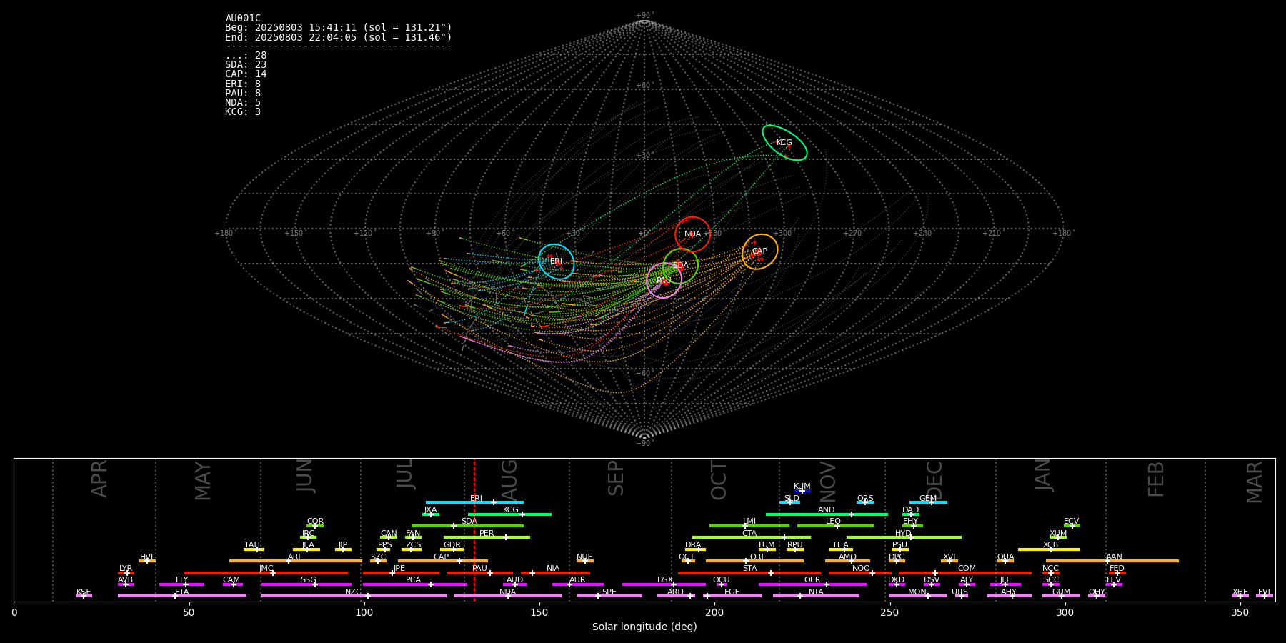Click the 'Beg: 20250803 15:41:11' line
The image size is (1286, 643).
[x=339, y=28]
